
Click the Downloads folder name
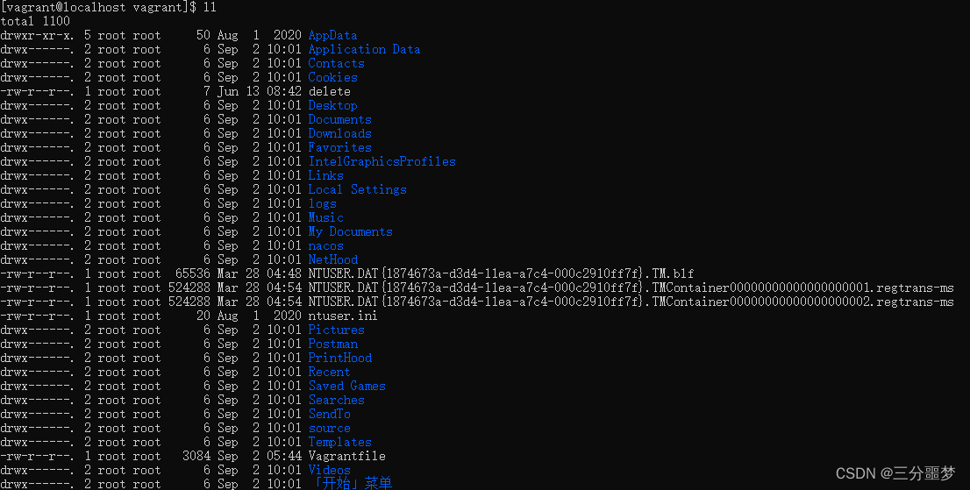pos(339,133)
